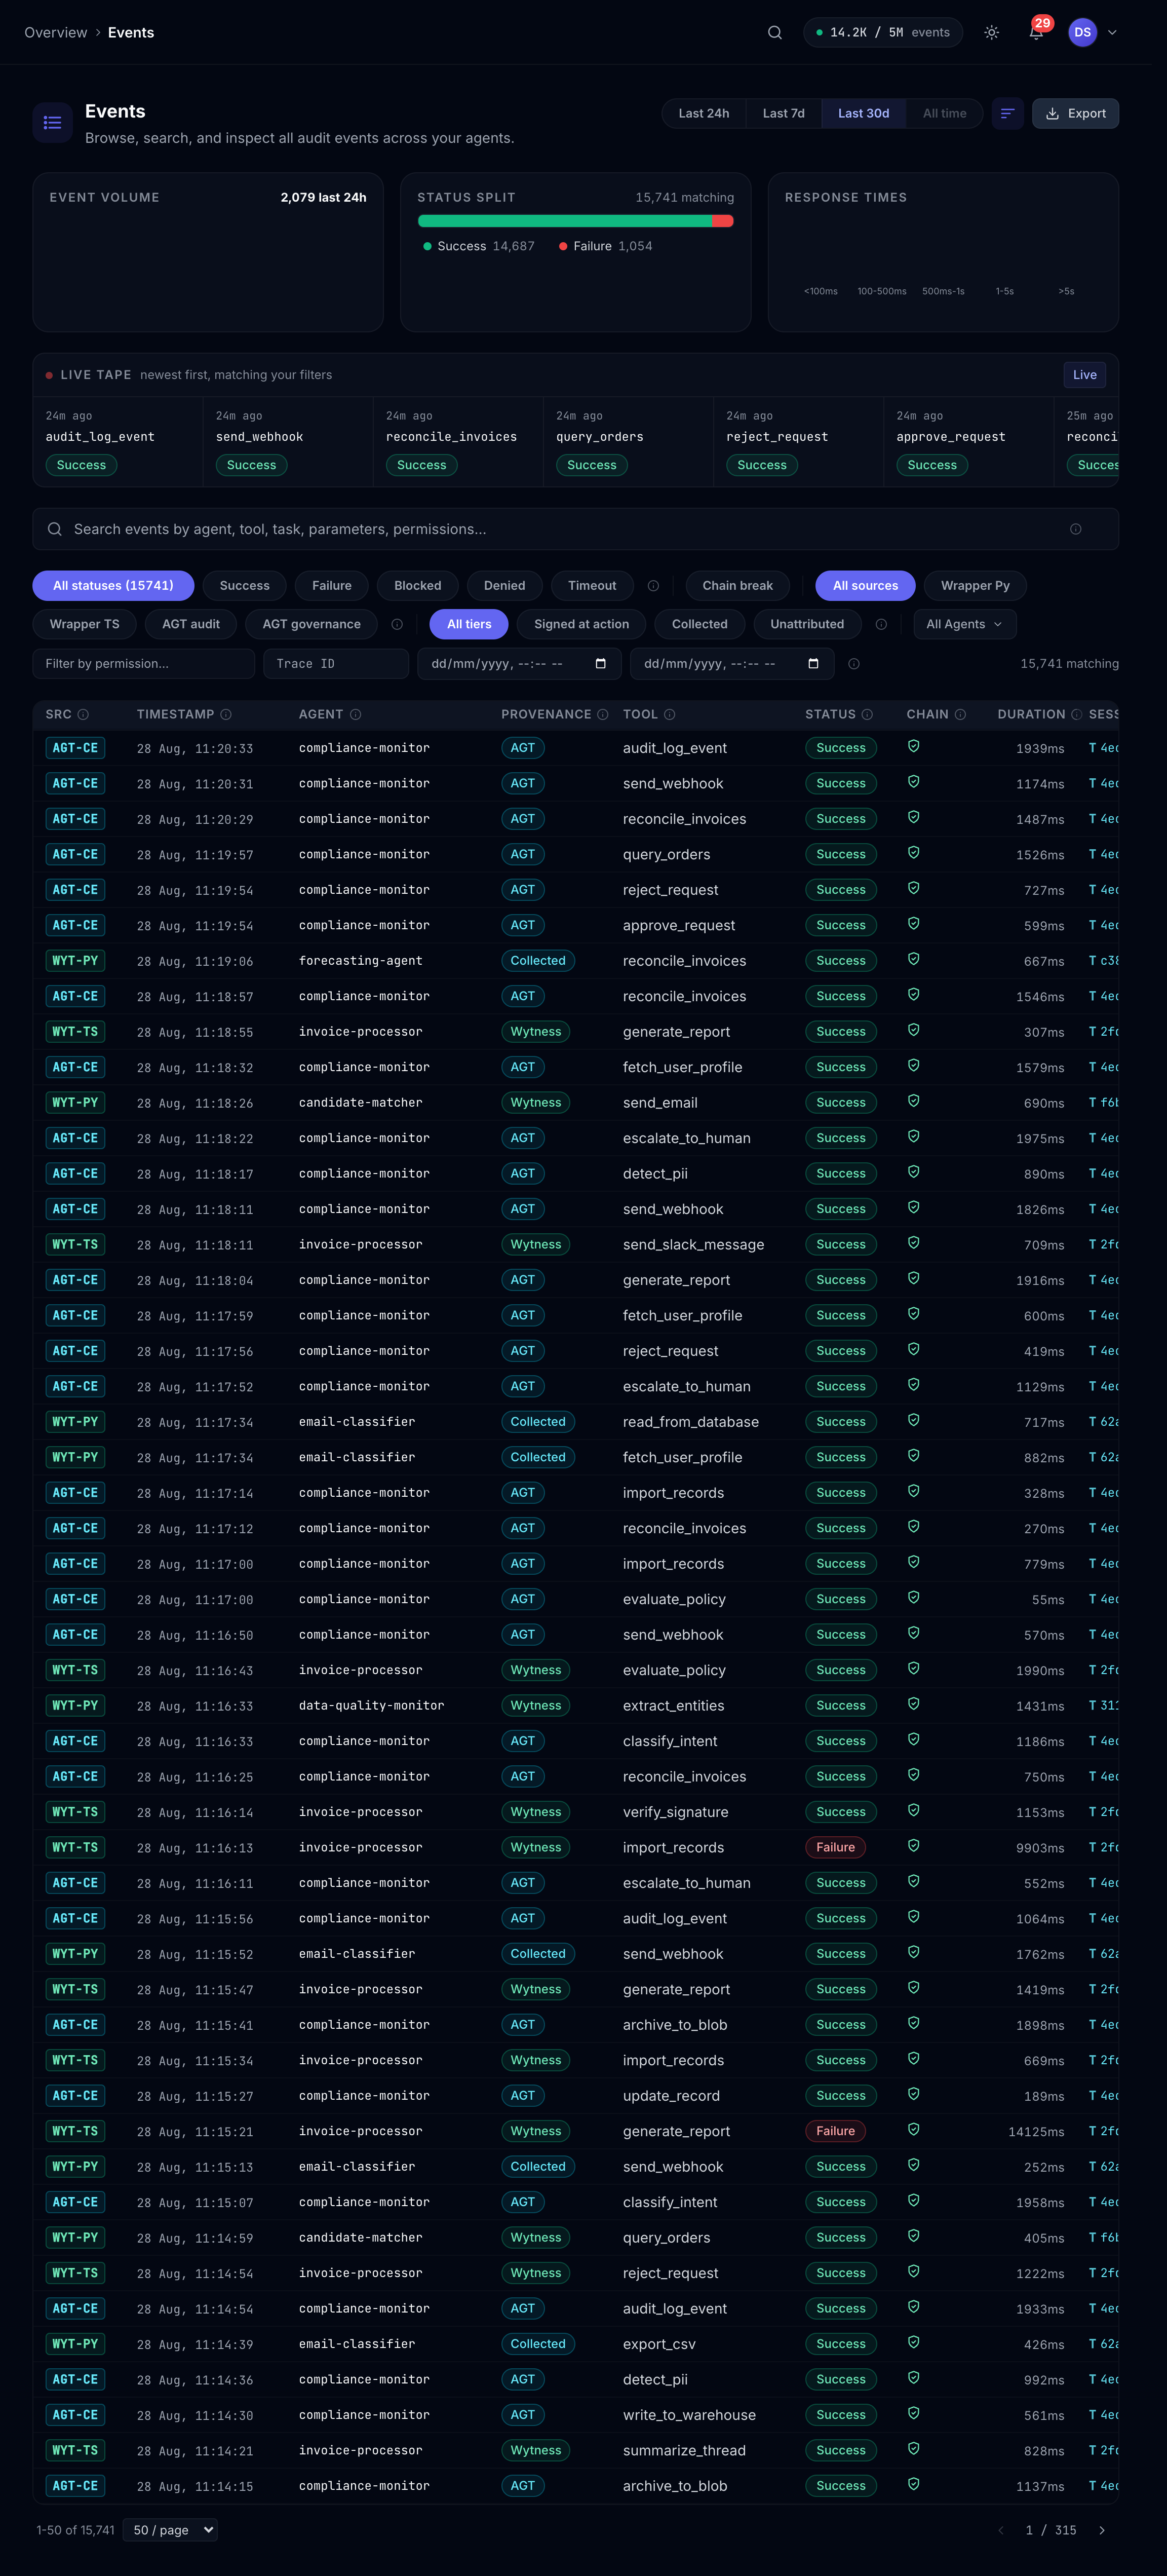Image resolution: width=1167 pixels, height=2576 pixels.
Task: Filter by Denied status chip
Action: 504,586
